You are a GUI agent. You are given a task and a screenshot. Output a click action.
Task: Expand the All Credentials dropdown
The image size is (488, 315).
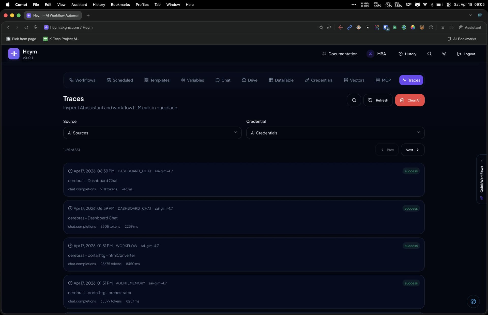click(x=335, y=133)
